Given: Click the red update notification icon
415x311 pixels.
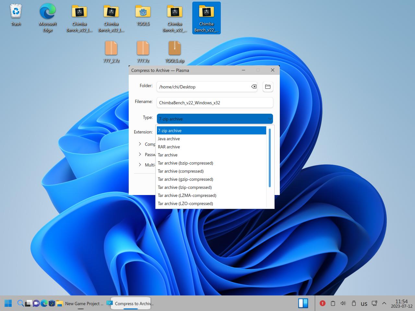Looking at the screenshot, I should 322,303.
